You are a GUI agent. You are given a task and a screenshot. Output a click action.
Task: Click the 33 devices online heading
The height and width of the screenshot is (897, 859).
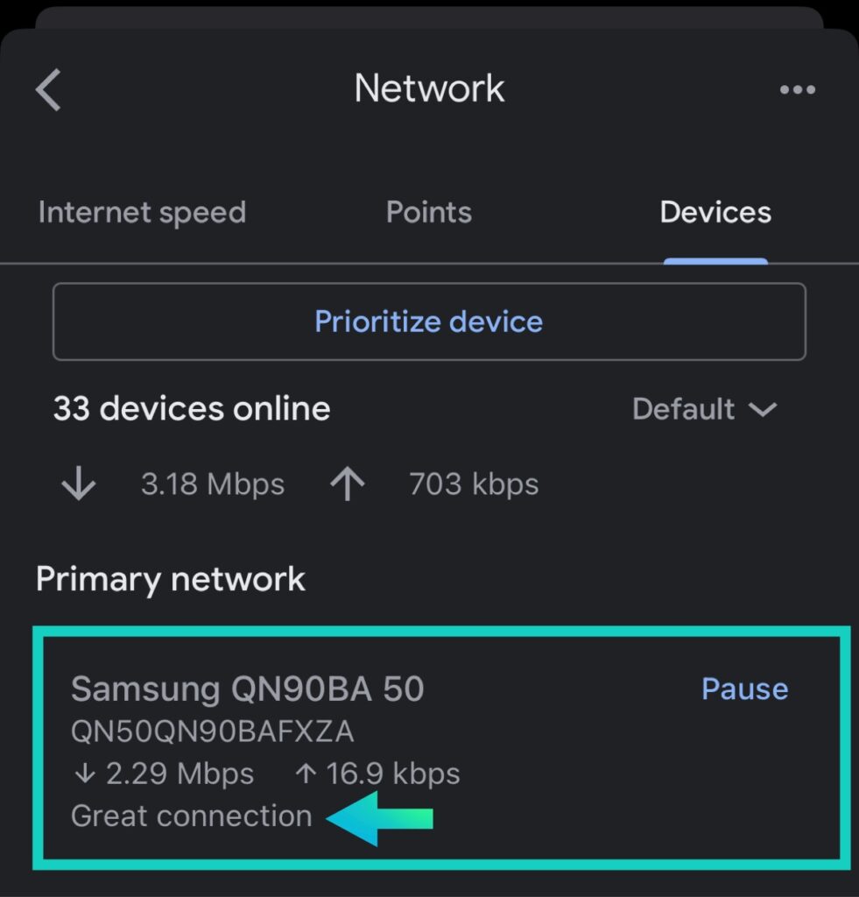[192, 409]
